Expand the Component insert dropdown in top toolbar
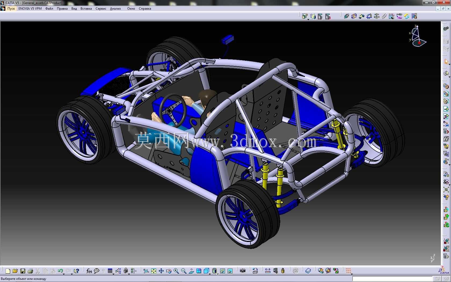The width and height of the screenshot is (451, 282). pyautogui.click(x=308, y=19)
